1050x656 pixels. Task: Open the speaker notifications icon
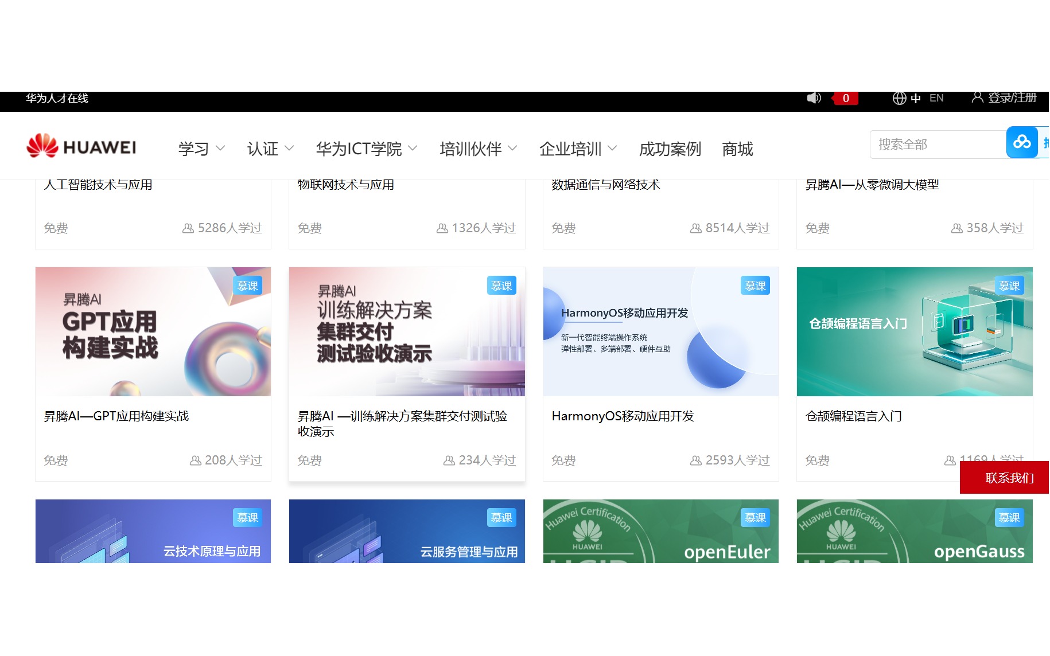(x=814, y=98)
